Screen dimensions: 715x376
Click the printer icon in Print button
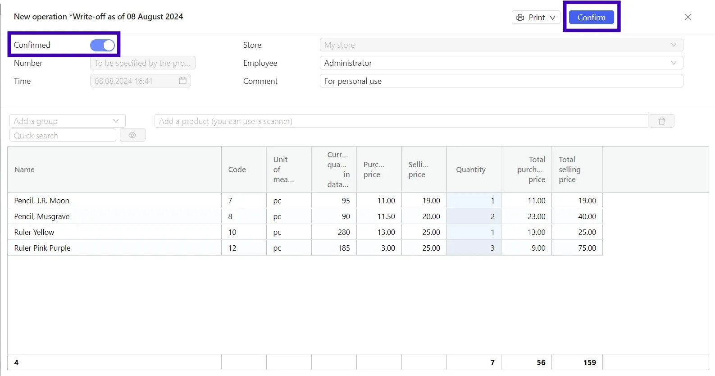pyautogui.click(x=520, y=18)
